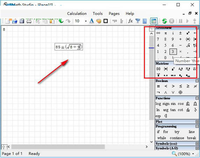Open the text color letter A icon
Viewport: 200px width, 158px height.
click(x=91, y=21)
